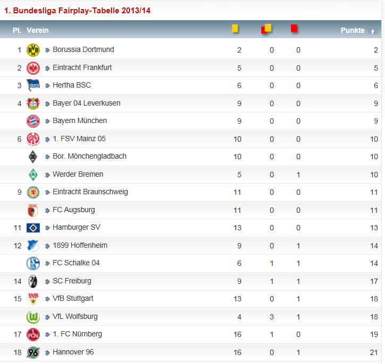Click the VfL Wolfsburg logo
385x364 pixels.
pyautogui.click(x=33, y=317)
